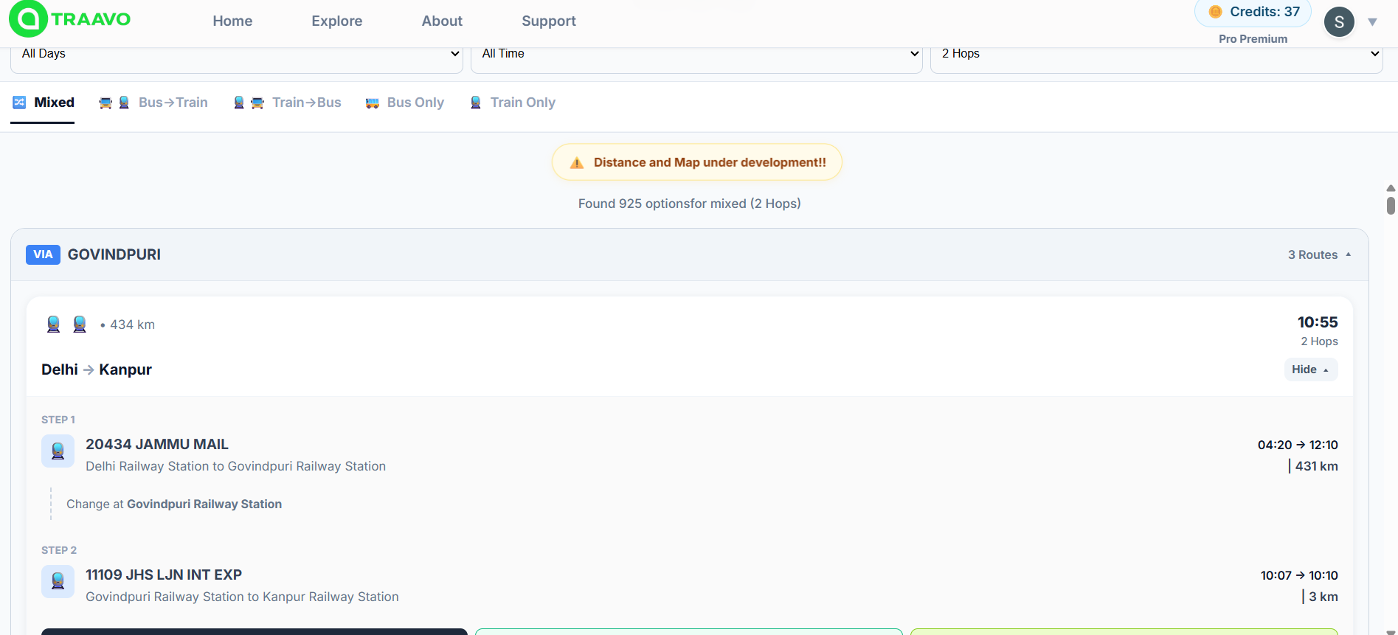Click the Traavo logo icon
This screenshot has width=1398, height=635.
pos(28,19)
